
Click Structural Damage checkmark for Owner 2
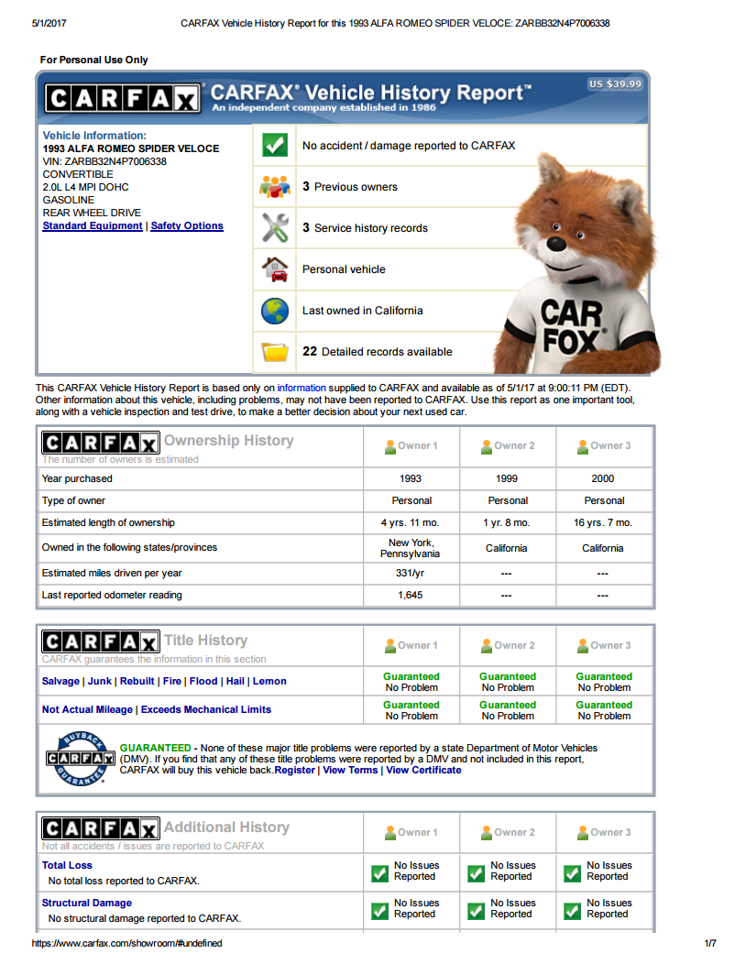click(476, 911)
